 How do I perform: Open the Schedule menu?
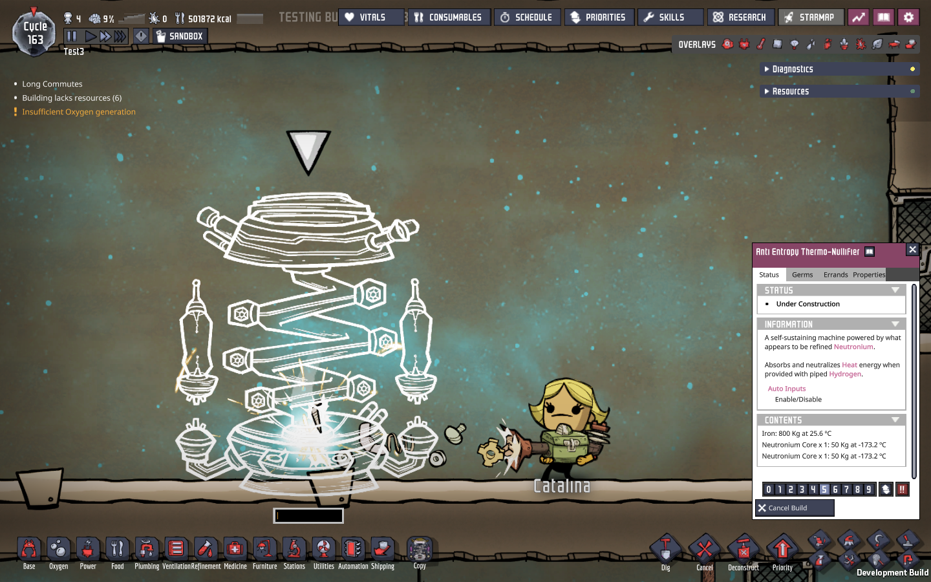527,17
